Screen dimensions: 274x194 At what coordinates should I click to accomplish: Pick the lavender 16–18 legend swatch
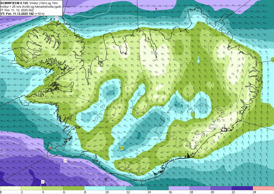pos(179,188)
